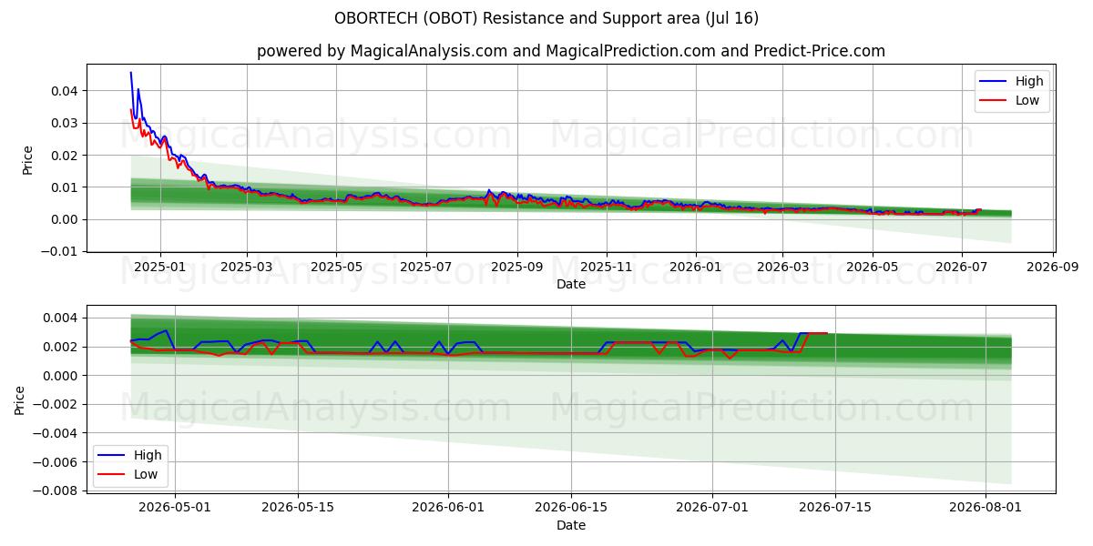This screenshot has height=546, width=1093.
Task: Click the '2026-01' tick label
Action: [x=696, y=267]
